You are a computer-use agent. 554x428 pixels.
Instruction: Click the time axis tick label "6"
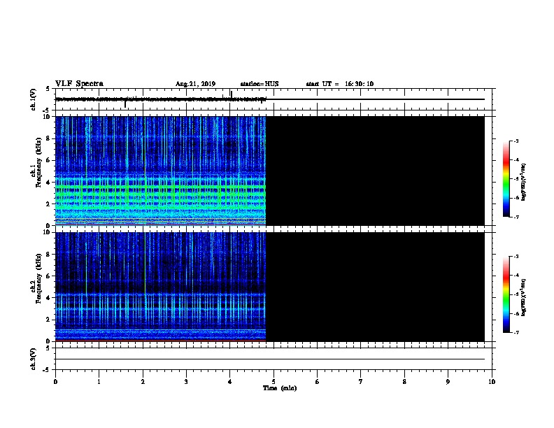coord(318,382)
